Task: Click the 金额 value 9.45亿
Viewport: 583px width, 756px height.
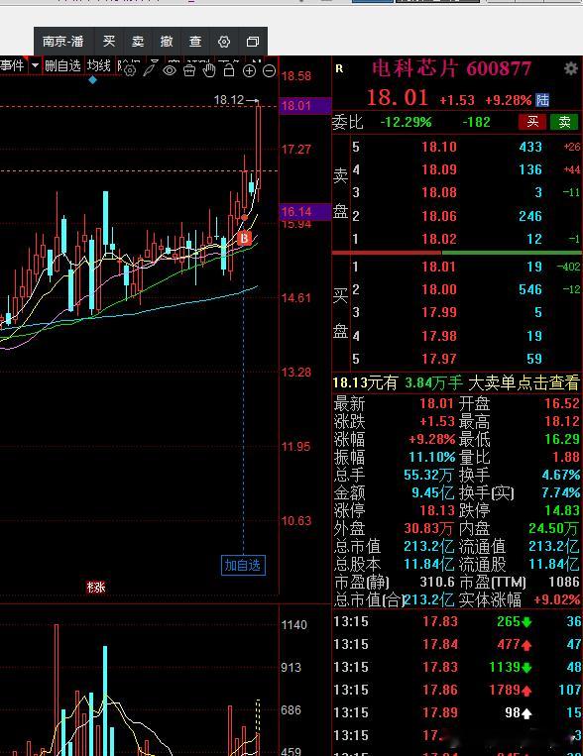Action: tap(433, 492)
